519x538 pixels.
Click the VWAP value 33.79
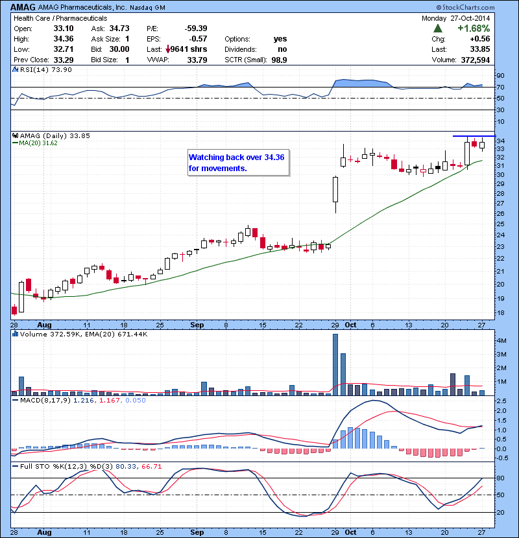coord(197,60)
